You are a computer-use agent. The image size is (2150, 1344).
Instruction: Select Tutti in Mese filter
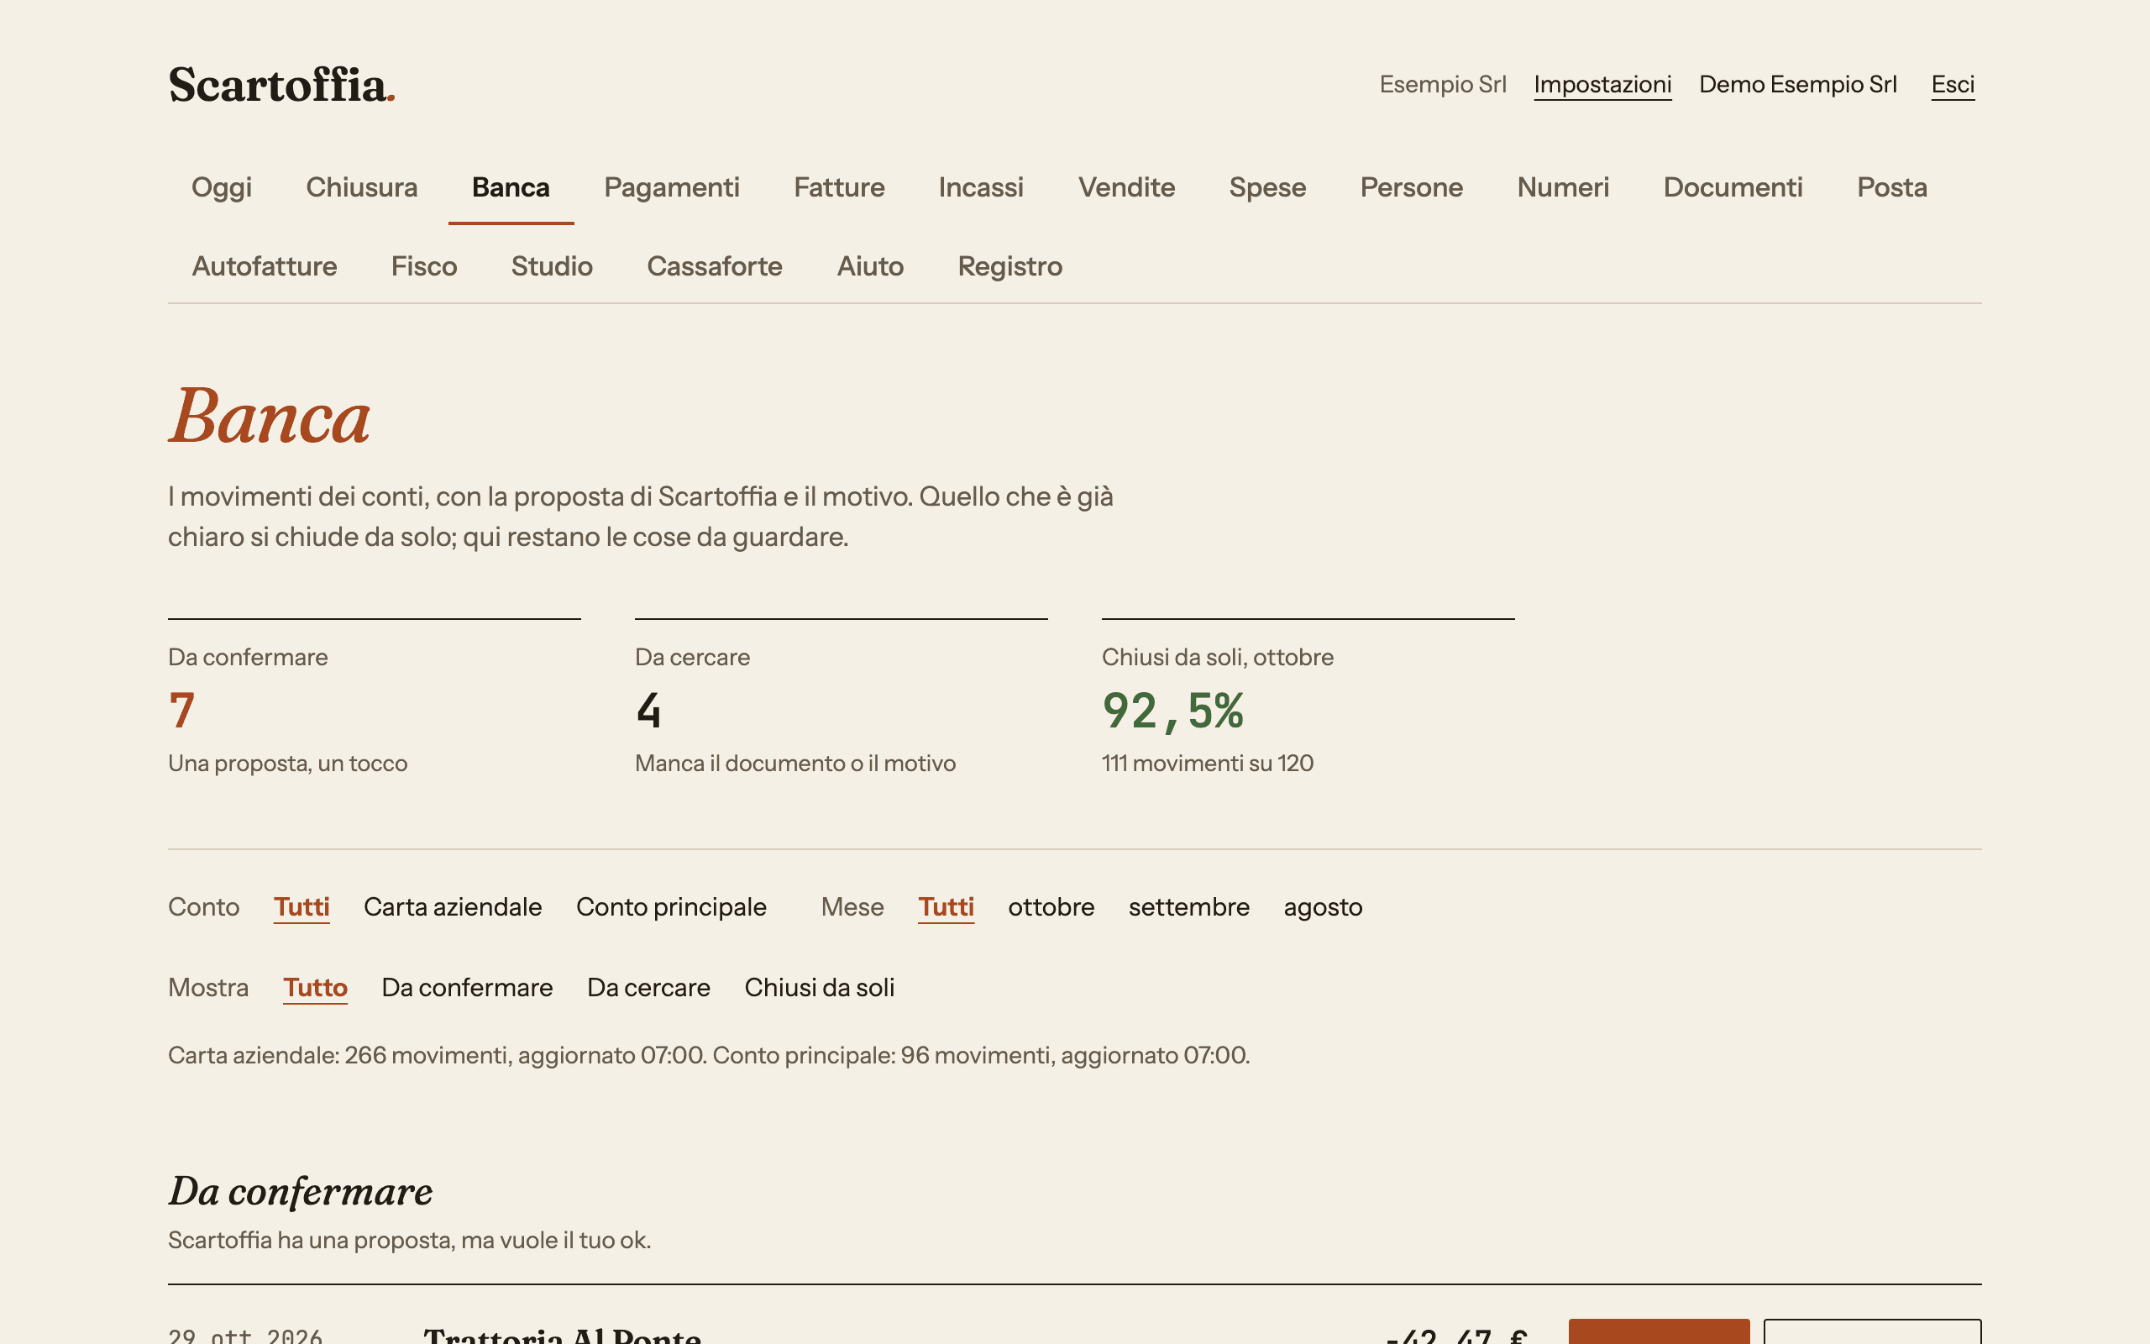947,906
